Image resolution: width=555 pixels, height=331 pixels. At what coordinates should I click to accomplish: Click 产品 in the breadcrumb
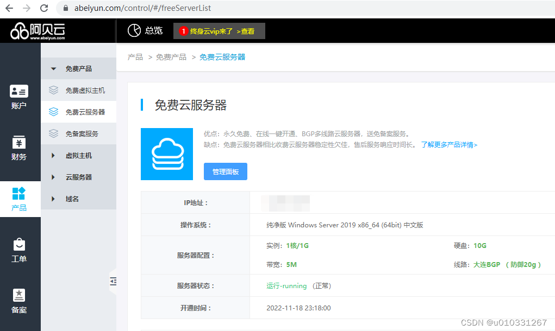pyautogui.click(x=135, y=57)
